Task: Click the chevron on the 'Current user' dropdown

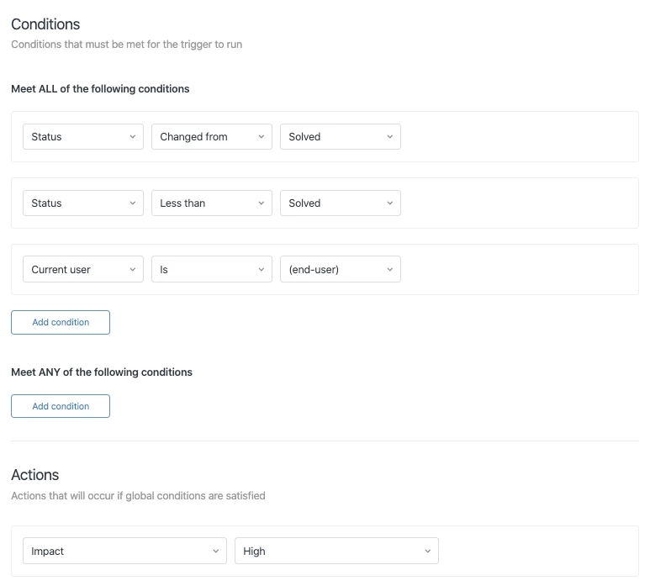Action: coord(133,270)
